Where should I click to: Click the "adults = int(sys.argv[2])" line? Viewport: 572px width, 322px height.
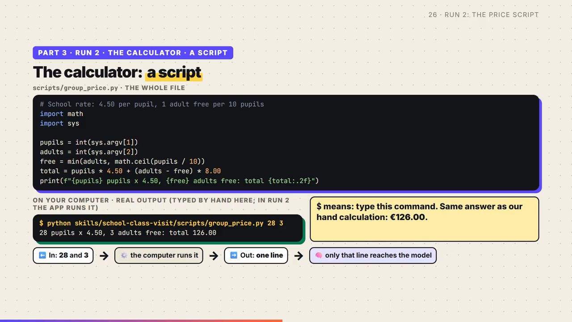89,152
